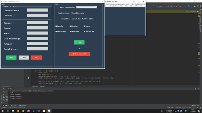Open Project Structure icon in toolbar

195,6
